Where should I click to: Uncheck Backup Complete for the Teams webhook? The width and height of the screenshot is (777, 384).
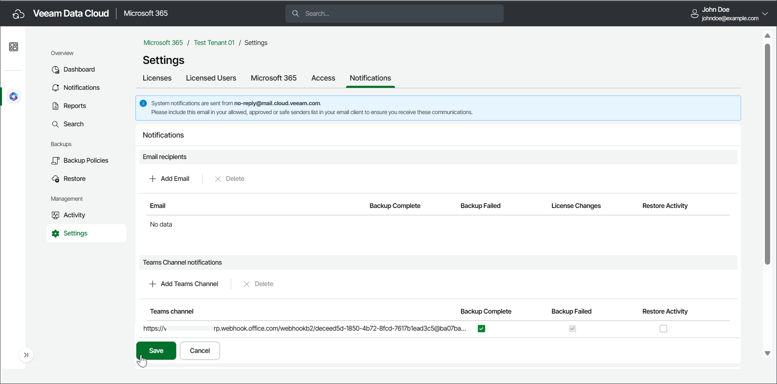481,329
